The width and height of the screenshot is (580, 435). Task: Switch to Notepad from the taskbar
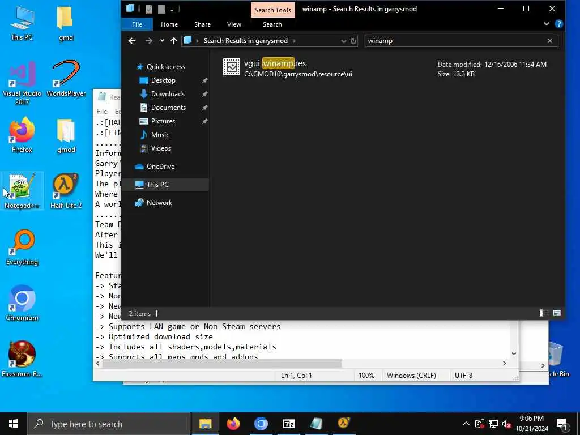[316, 424]
